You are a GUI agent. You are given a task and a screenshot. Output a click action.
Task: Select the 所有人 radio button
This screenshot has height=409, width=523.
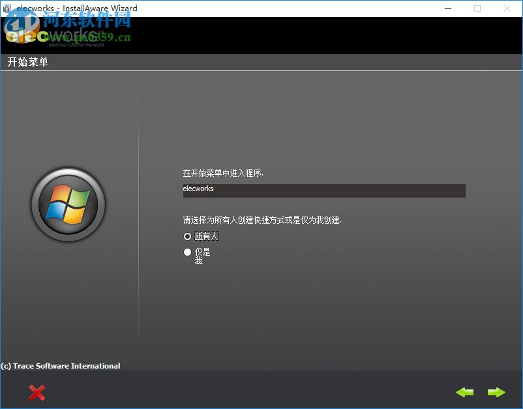click(187, 236)
